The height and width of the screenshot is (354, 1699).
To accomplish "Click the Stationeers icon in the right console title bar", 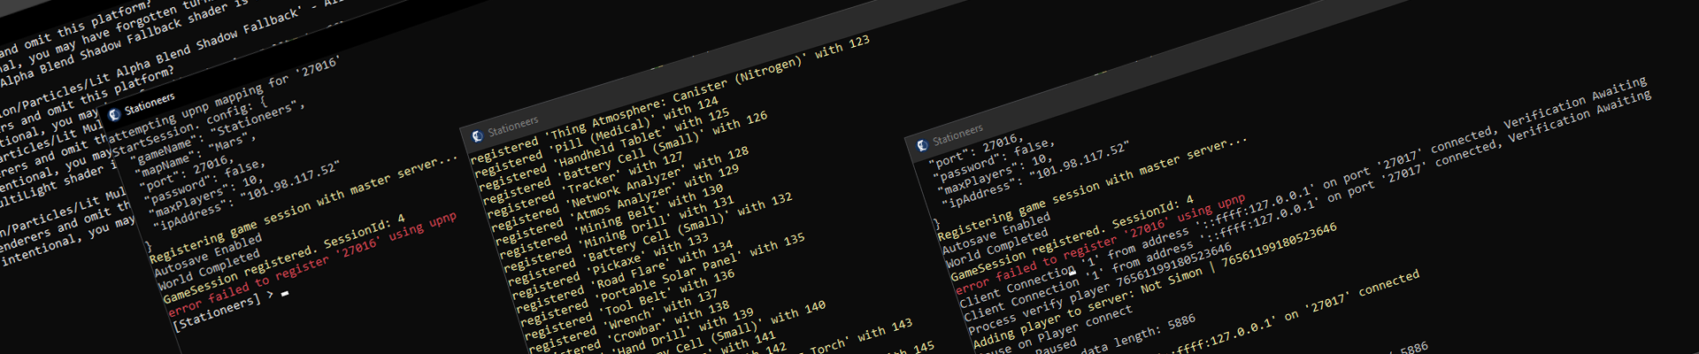I will pos(922,144).
